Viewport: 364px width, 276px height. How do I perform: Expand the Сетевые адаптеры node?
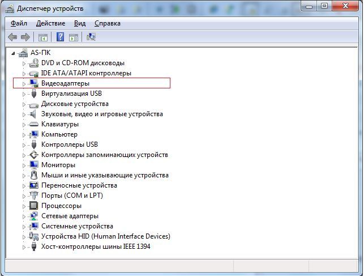[x=24, y=216]
